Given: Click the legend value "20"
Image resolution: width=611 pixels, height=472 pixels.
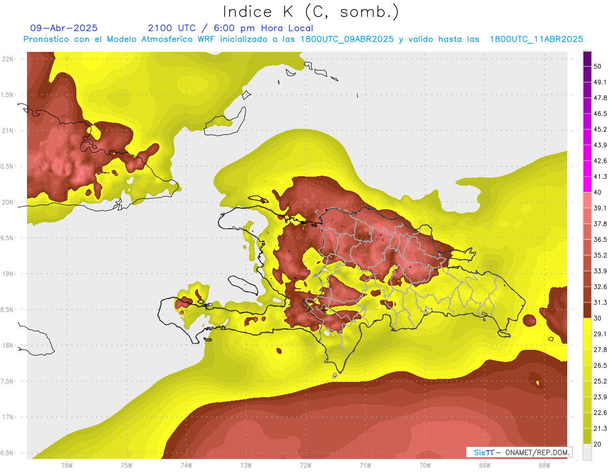Looking at the screenshot, I should click(x=598, y=444).
